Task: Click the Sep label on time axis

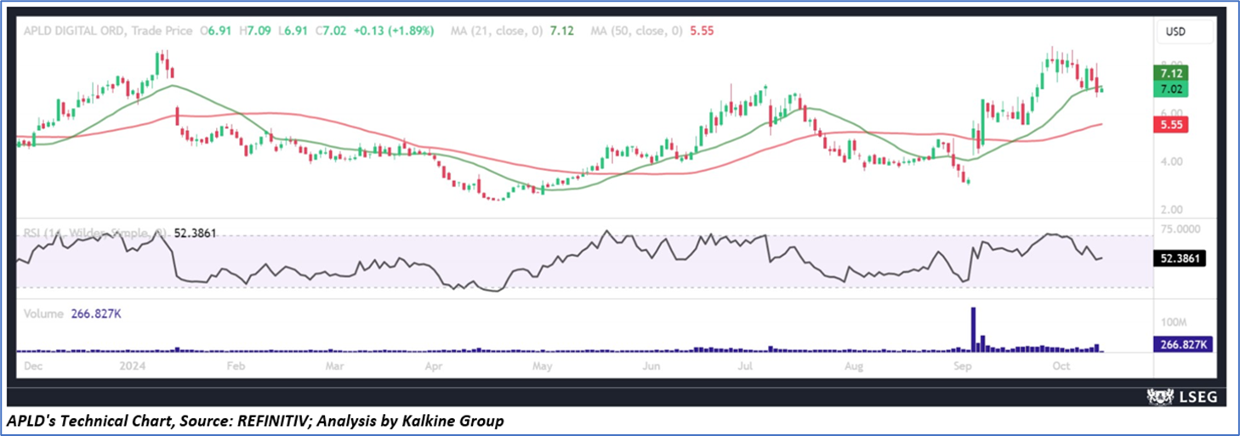Action: [964, 366]
